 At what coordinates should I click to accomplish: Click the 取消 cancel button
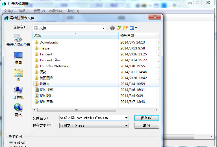[146, 126]
